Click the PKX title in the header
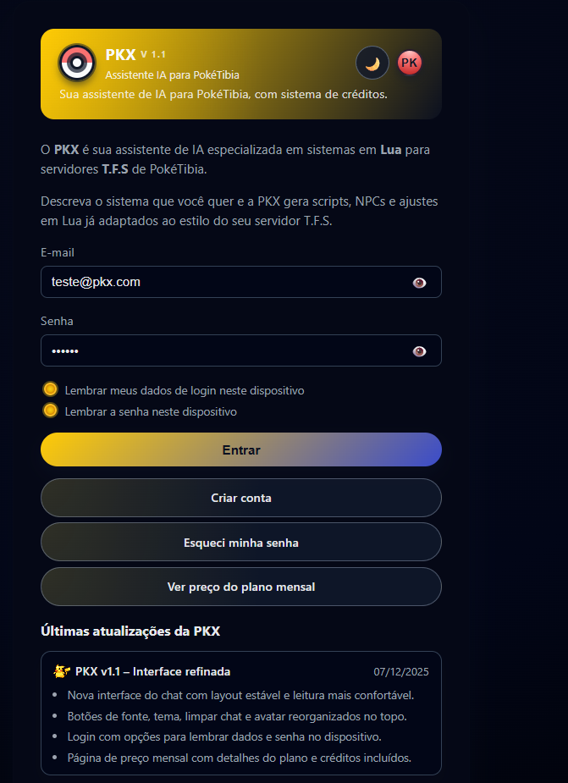568x783 pixels. pyautogui.click(x=120, y=55)
